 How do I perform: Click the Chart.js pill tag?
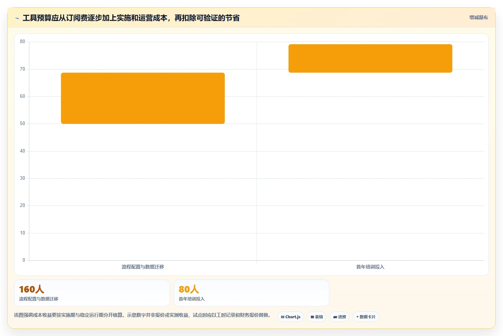(x=291, y=317)
